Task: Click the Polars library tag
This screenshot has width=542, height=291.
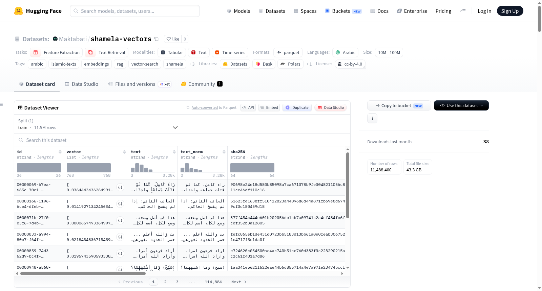Action: point(290,64)
